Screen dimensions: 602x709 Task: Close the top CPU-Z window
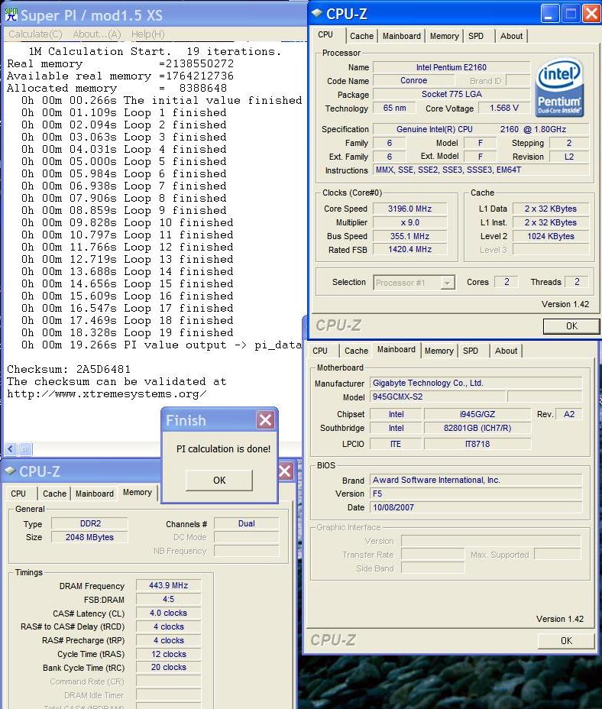tap(591, 14)
